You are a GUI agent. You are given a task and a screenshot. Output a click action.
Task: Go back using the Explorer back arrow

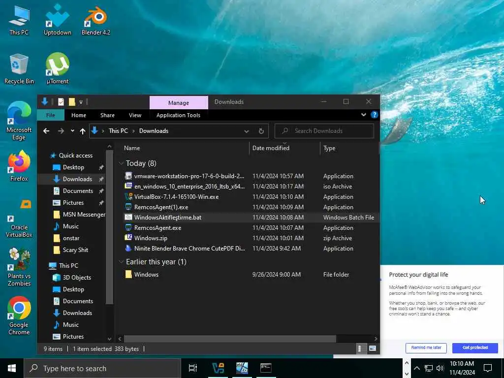(46, 131)
